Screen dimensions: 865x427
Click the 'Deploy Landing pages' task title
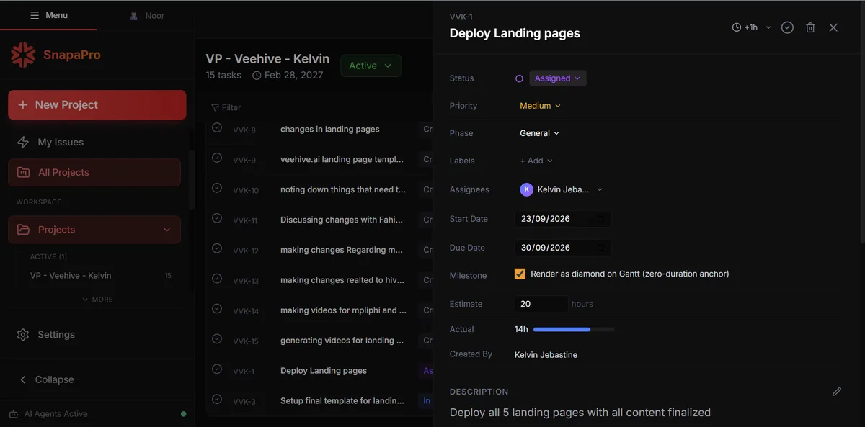click(x=515, y=33)
